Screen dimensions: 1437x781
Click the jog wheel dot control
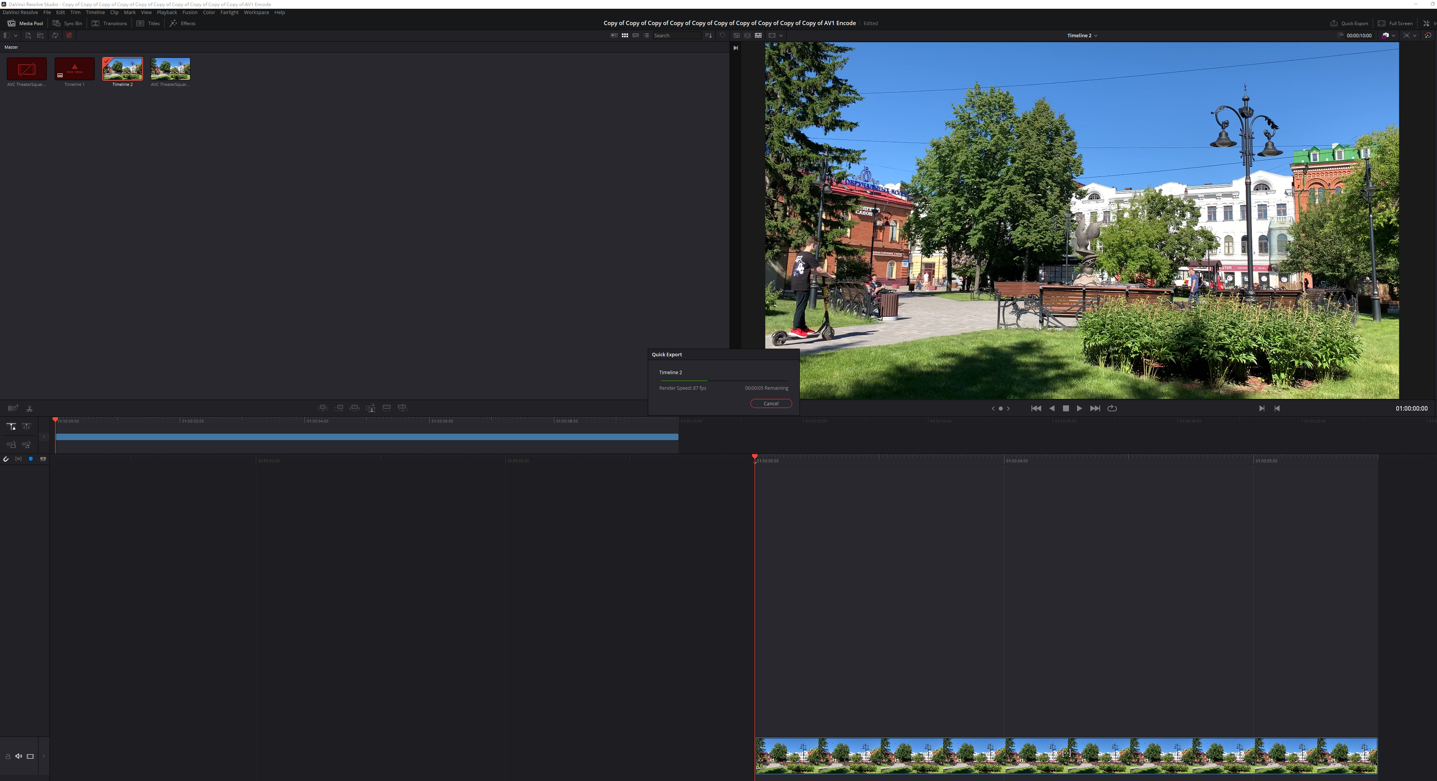pos(1001,409)
